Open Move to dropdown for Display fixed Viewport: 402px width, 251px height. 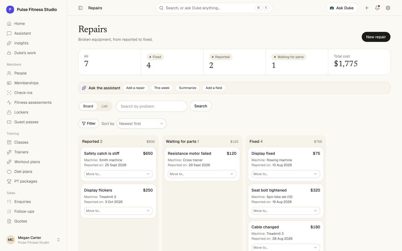tap(286, 174)
